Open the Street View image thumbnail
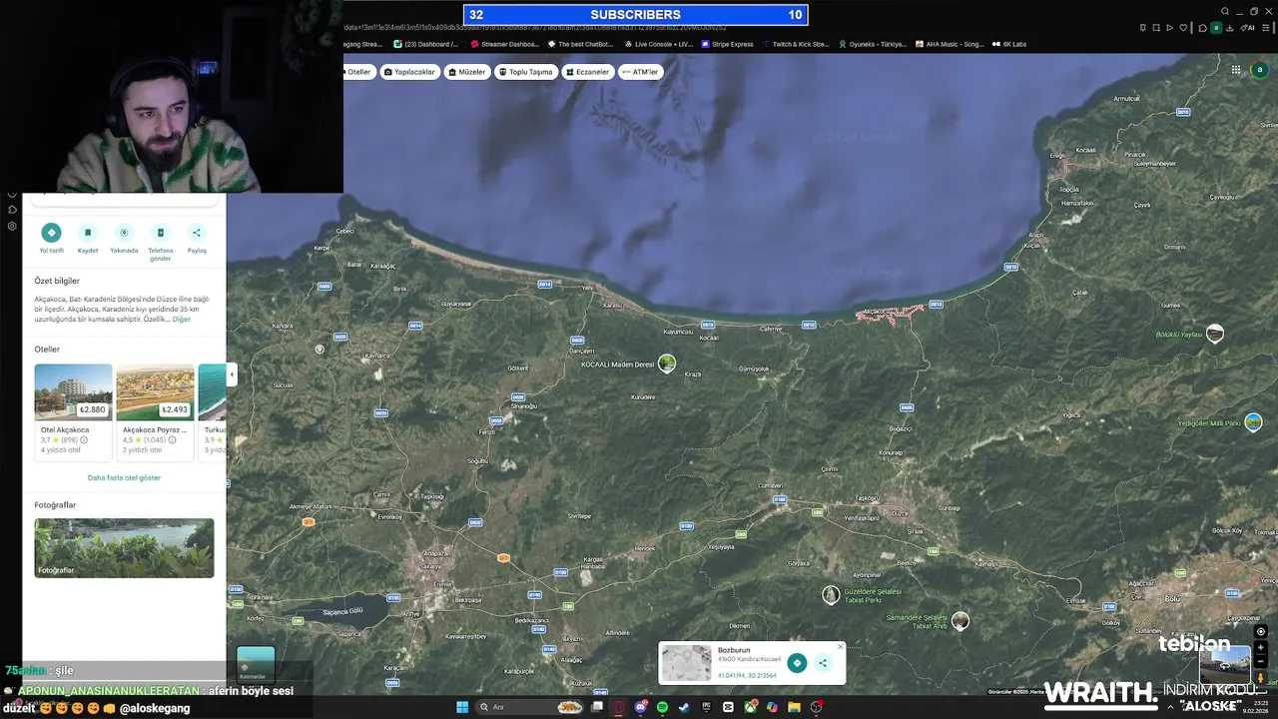Screen dimensions: 1278x719 [1224, 665]
